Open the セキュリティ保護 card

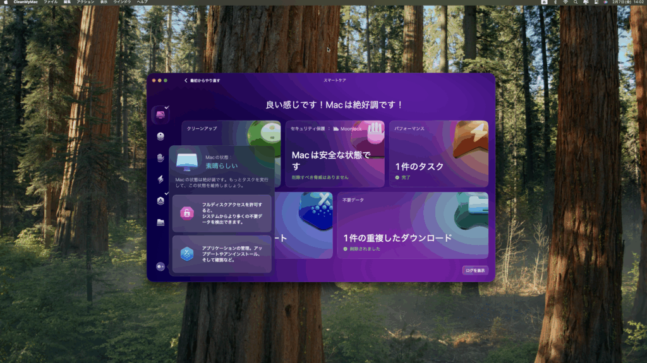click(335, 153)
